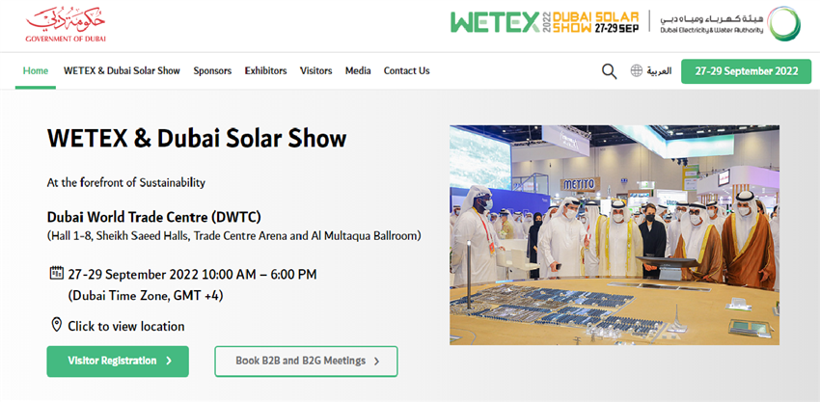Click the location pin icon

point(56,325)
